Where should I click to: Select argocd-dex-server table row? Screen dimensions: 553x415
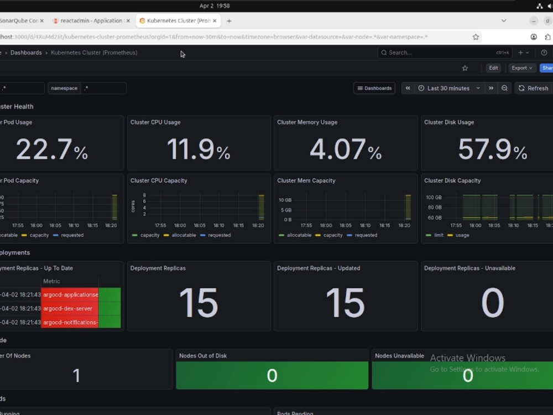(x=60, y=308)
